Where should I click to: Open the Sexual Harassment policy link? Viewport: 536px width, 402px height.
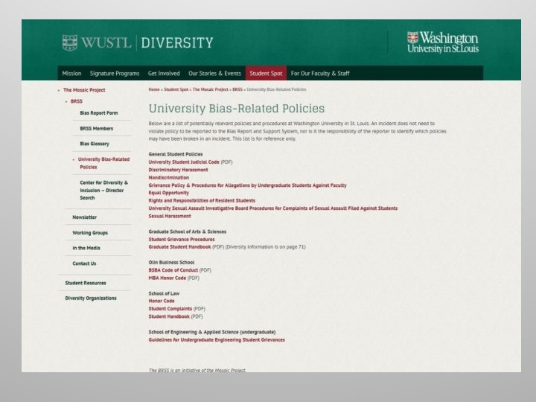pos(170,216)
